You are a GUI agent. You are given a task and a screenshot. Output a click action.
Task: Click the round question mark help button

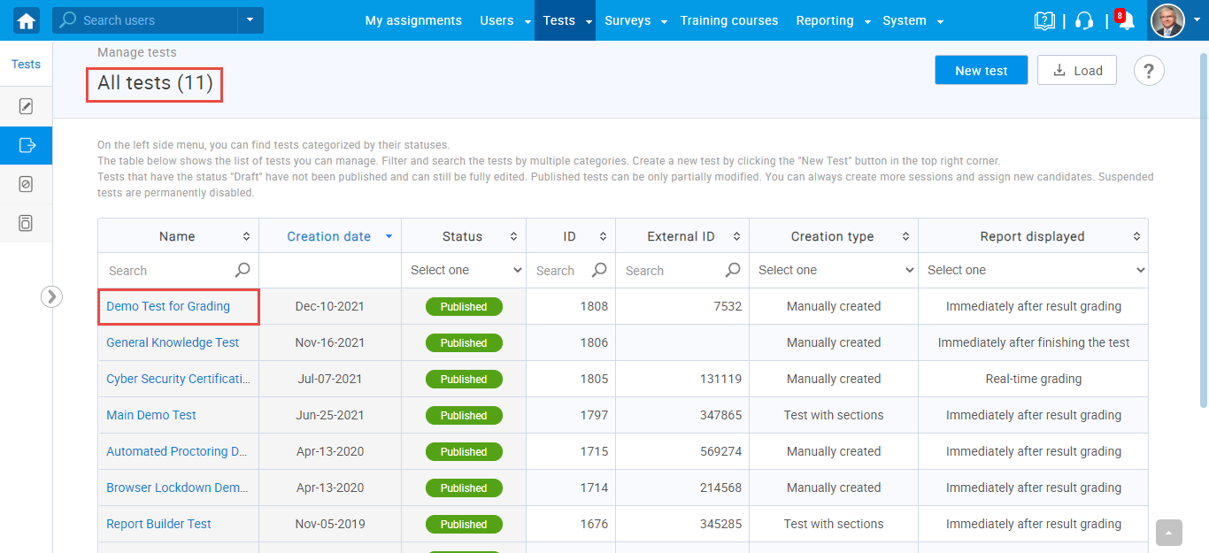click(x=1149, y=71)
